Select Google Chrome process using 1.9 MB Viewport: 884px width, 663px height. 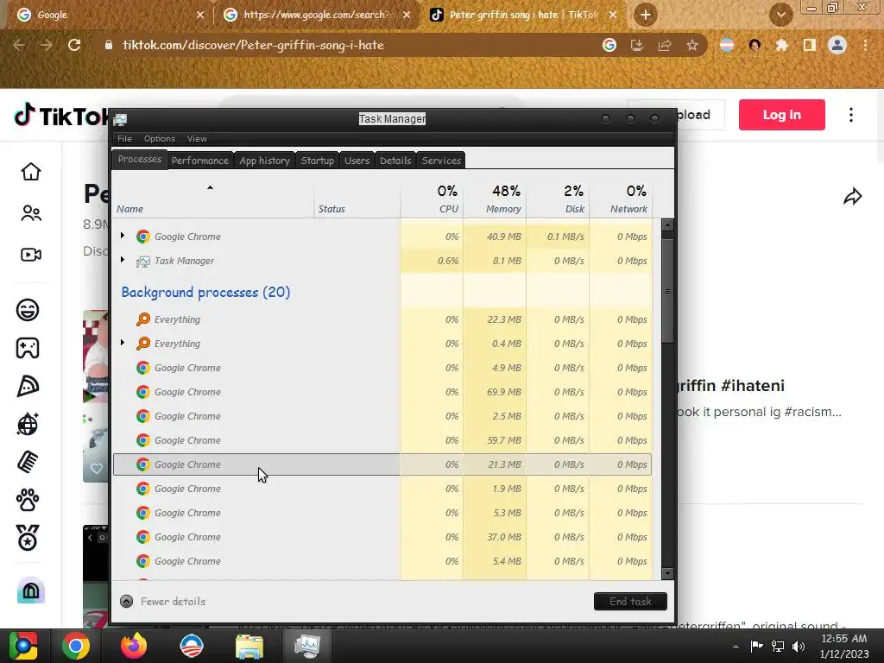[x=382, y=489]
